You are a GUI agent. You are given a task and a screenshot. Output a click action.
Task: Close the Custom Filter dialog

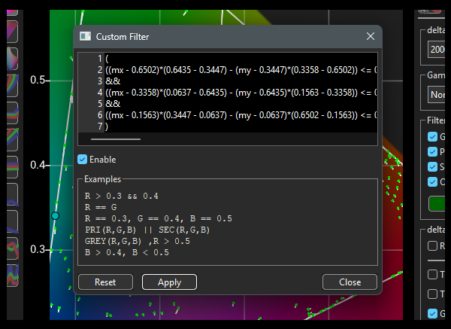370,37
